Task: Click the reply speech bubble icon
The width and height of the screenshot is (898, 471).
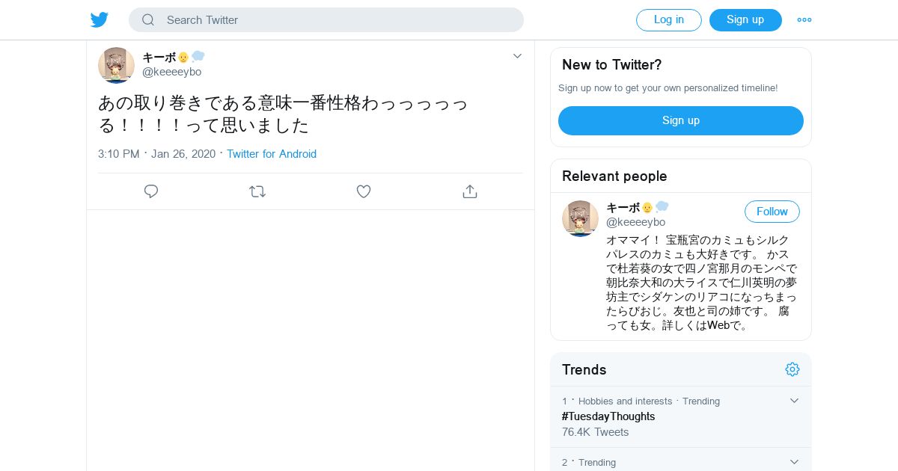Action: click(x=151, y=191)
